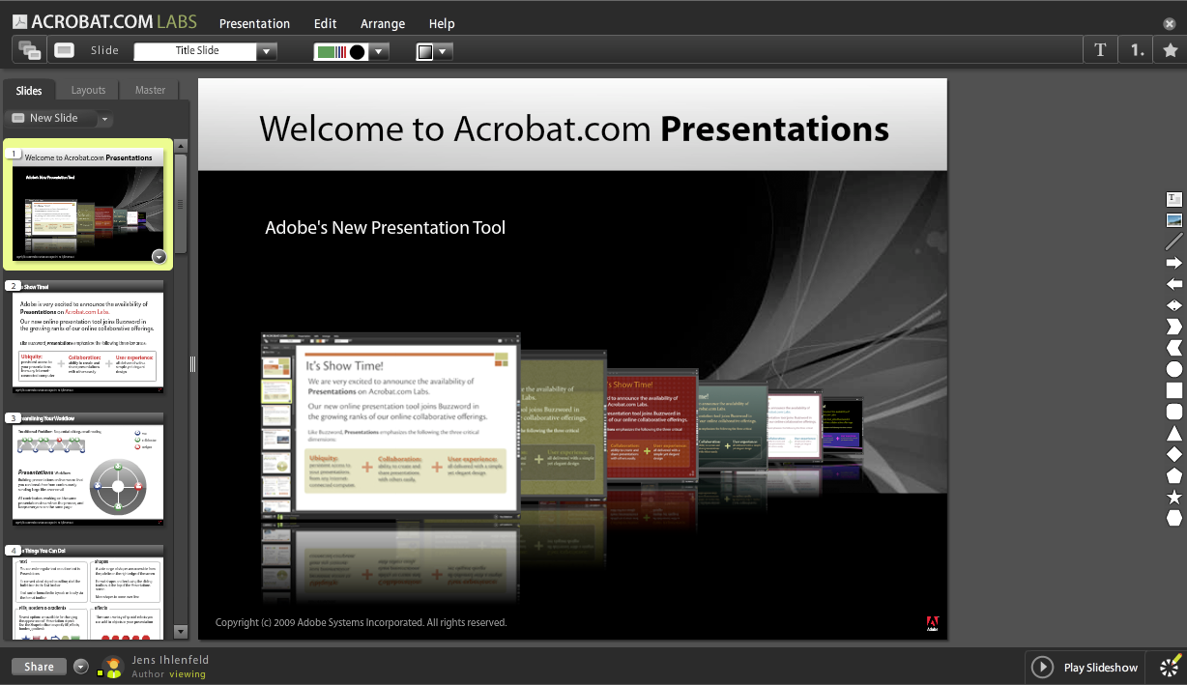Click the duplicate slide icon near Slide label
The height and width of the screenshot is (685, 1187).
pyautogui.click(x=27, y=49)
